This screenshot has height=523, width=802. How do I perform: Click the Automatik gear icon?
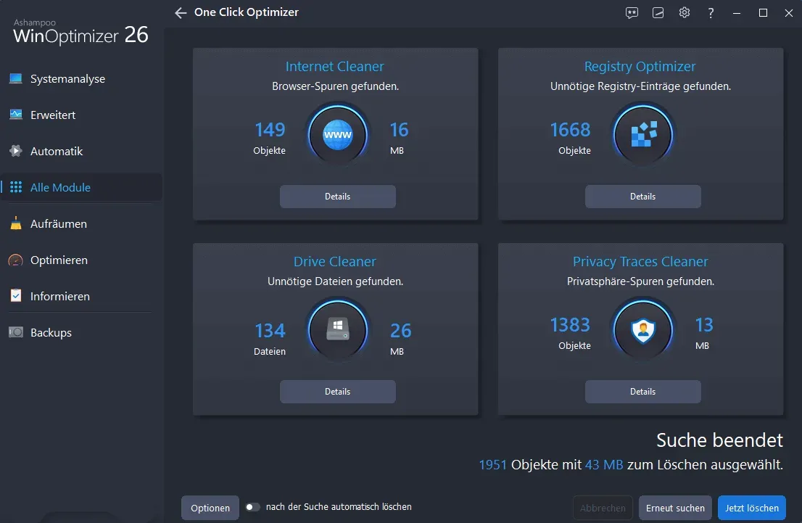coord(16,151)
